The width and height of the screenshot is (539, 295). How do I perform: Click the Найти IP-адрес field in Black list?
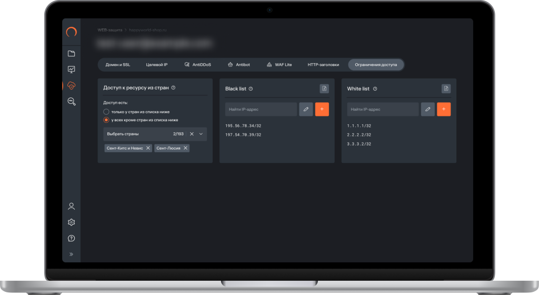(x=261, y=110)
